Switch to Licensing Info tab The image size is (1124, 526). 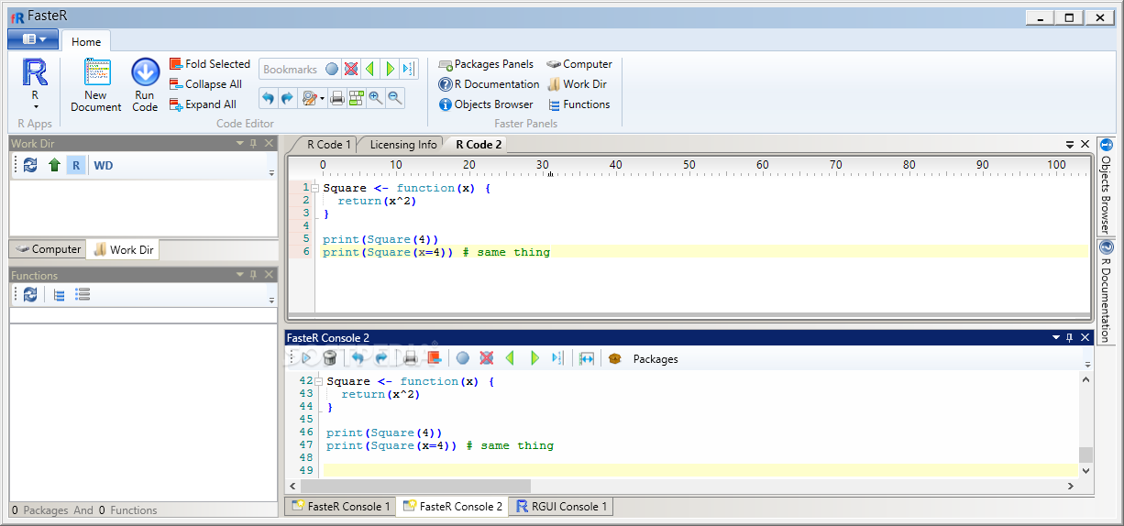(x=403, y=145)
